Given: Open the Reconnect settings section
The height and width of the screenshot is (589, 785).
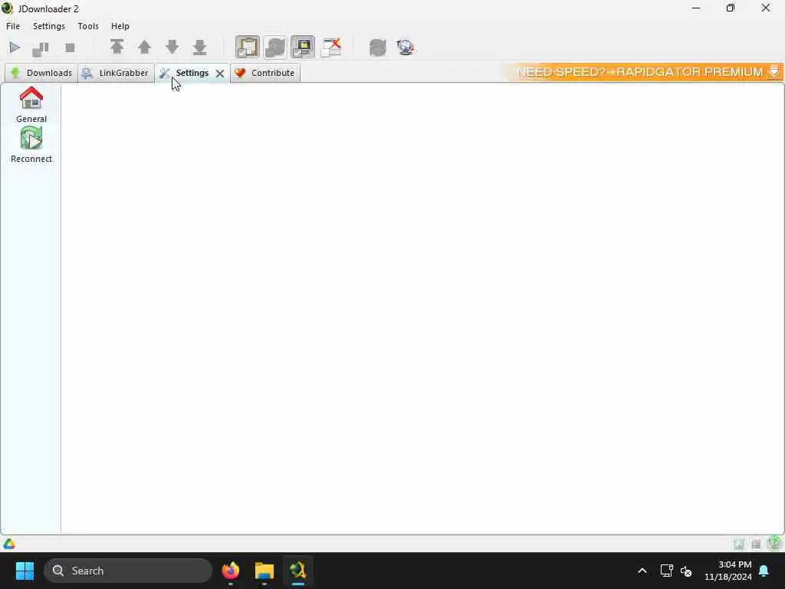Looking at the screenshot, I should tap(31, 145).
